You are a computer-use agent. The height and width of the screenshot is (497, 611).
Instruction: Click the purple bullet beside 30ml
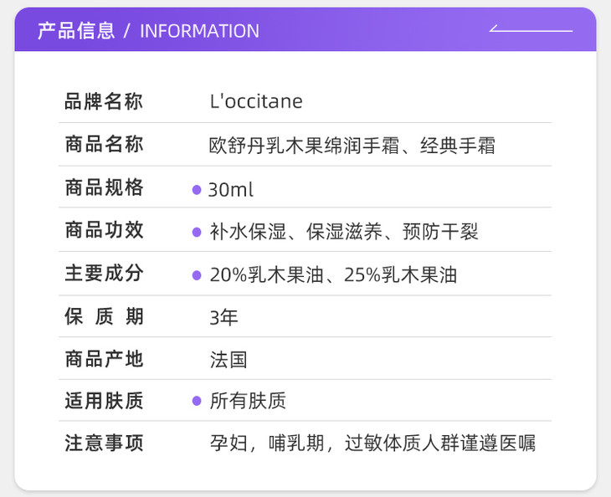(197, 190)
